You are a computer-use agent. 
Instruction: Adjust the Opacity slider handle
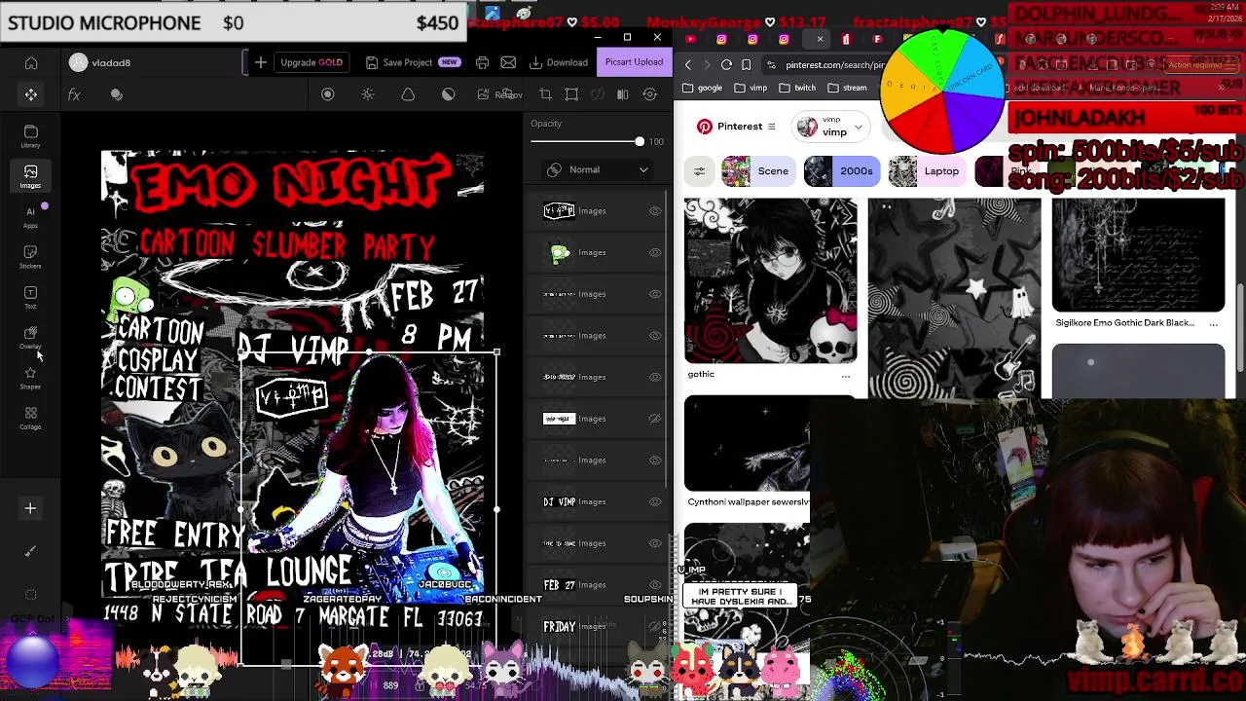[x=640, y=142]
